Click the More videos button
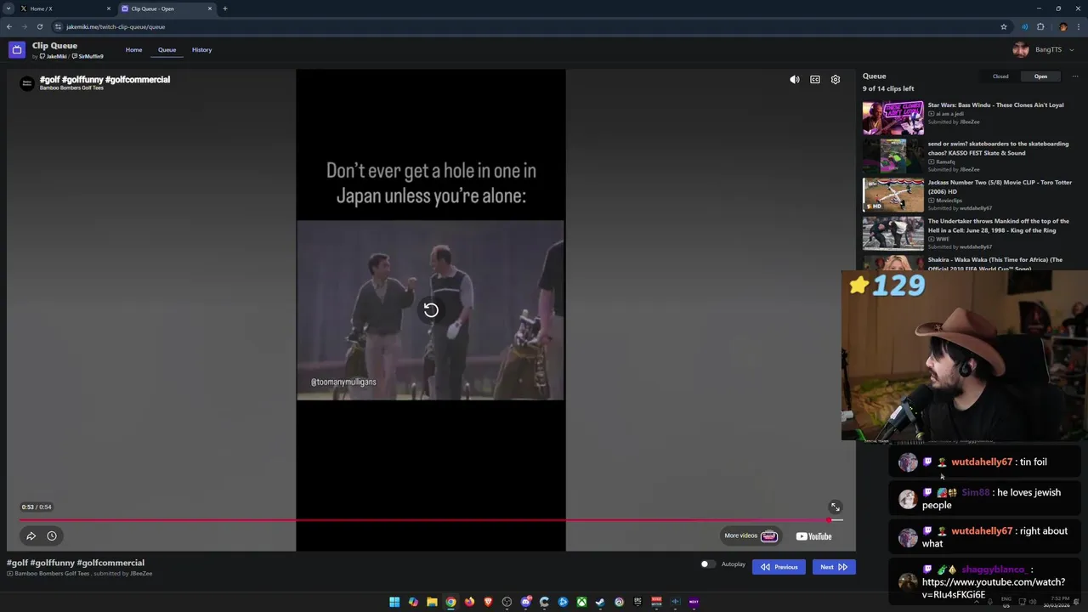1088x612 pixels. point(751,536)
